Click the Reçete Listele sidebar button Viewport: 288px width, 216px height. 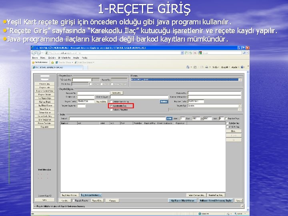(45, 88)
